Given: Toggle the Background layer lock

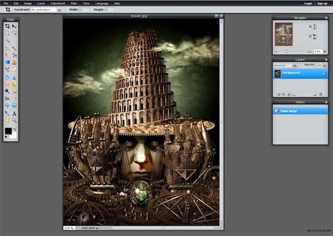Looking at the screenshot, I should tap(324, 73).
